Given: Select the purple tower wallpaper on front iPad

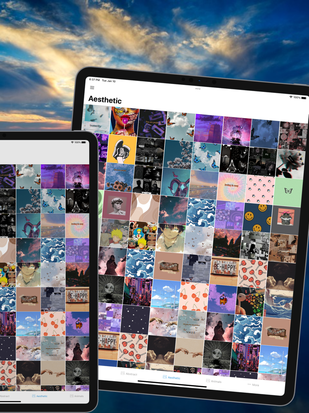Looking at the screenshot, I should click(x=53, y=176).
